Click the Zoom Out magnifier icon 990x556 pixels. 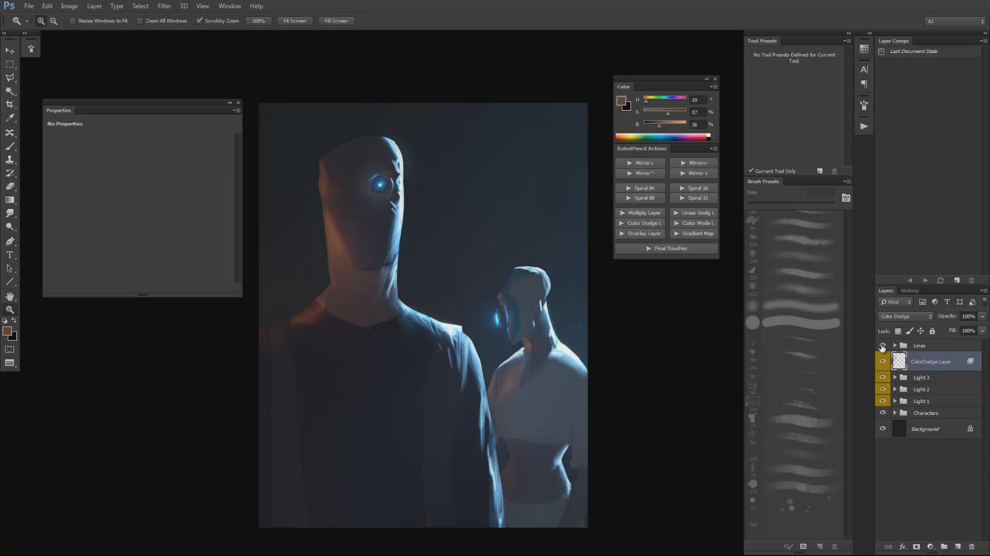point(54,21)
